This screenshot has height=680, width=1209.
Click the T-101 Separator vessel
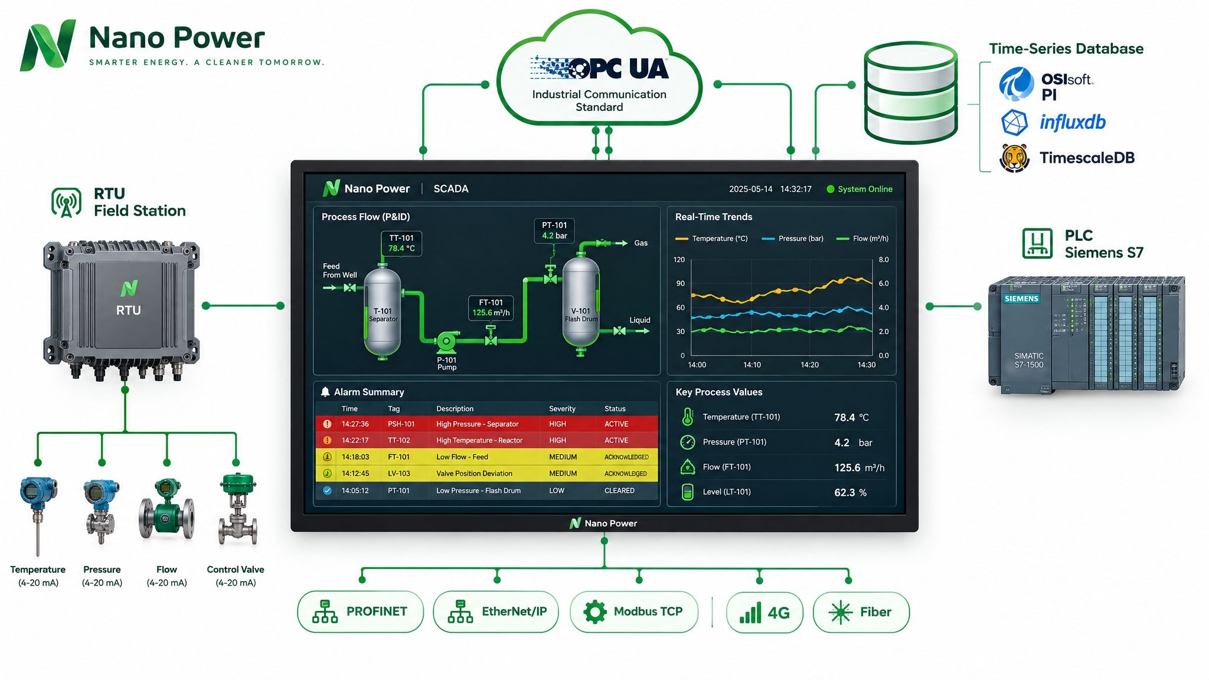tap(383, 313)
